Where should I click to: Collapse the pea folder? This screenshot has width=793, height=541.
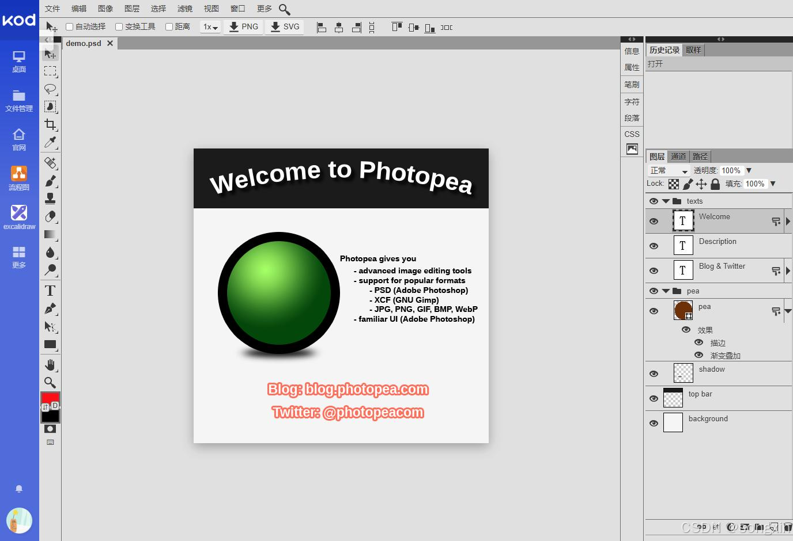click(666, 291)
